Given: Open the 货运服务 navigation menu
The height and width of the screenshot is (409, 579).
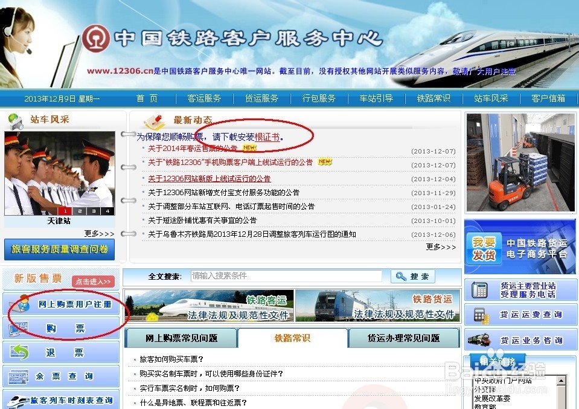Looking at the screenshot, I should [262, 98].
